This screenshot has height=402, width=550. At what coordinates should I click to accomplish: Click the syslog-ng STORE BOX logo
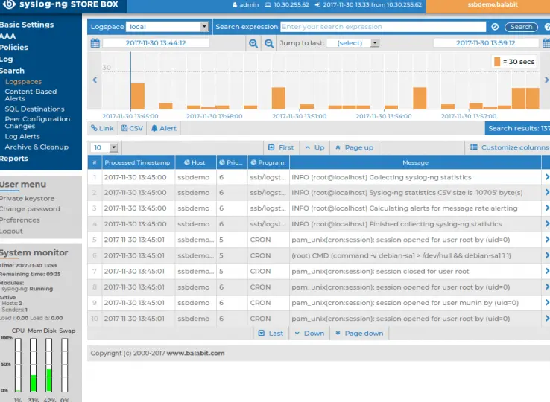click(x=60, y=4)
